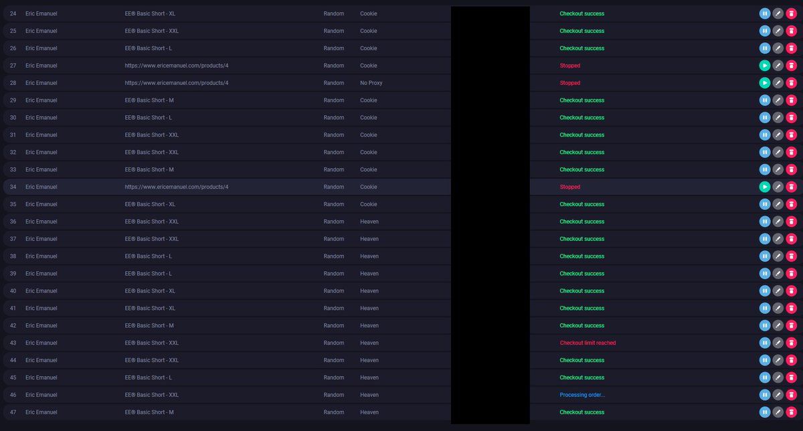This screenshot has height=431, width=803.
Task: Select the product URL in row 28
Action: (177, 83)
